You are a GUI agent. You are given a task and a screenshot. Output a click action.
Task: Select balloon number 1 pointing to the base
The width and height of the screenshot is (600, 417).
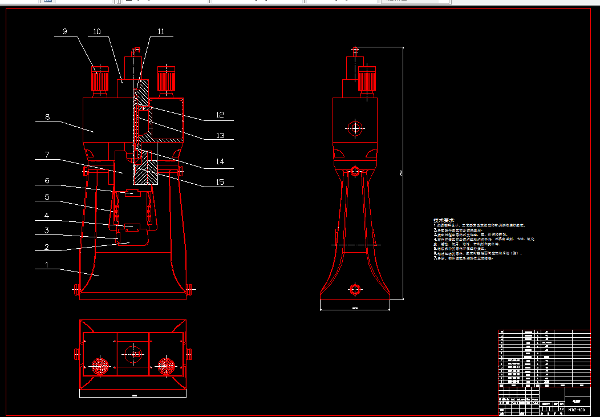[x=46, y=265]
